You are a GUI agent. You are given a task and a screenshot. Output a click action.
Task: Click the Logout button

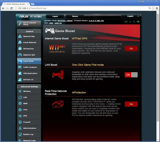55,16
